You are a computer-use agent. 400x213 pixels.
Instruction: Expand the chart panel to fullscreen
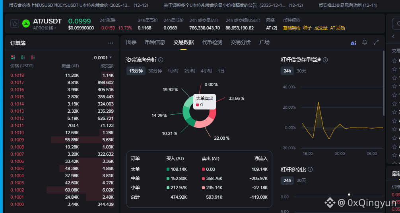pos(376,42)
